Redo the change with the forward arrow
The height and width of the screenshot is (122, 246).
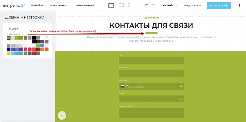(153, 5)
